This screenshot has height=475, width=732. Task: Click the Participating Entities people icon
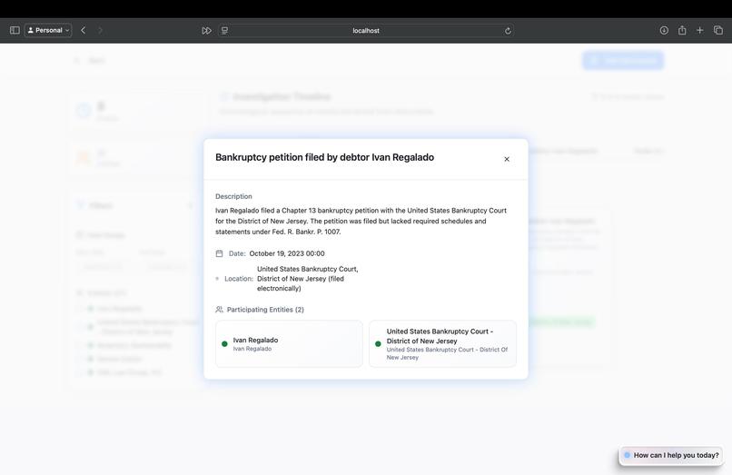(x=220, y=310)
